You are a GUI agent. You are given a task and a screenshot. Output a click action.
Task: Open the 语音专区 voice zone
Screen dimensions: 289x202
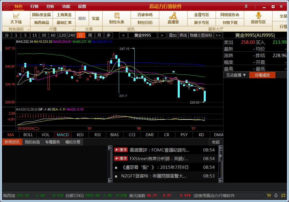click(x=258, y=18)
